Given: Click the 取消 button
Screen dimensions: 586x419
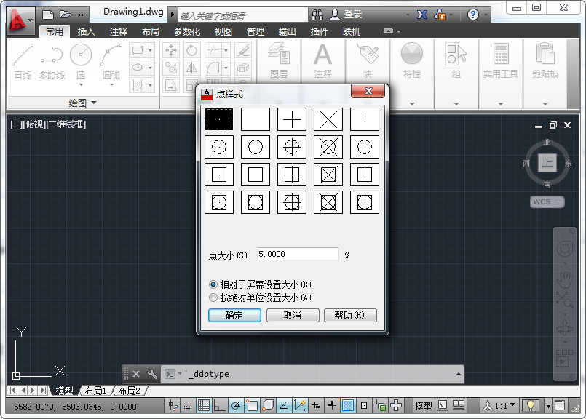Looking at the screenshot, I should tap(293, 315).
